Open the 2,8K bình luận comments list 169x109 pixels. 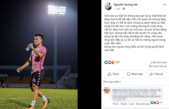(158, 62)
